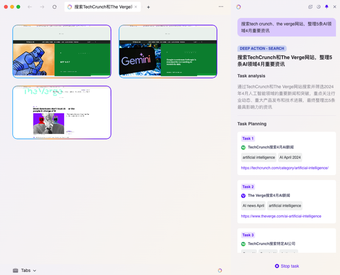
Task: Open the TechCrunch Gemini article thumbnail
Action: point(168,52)
